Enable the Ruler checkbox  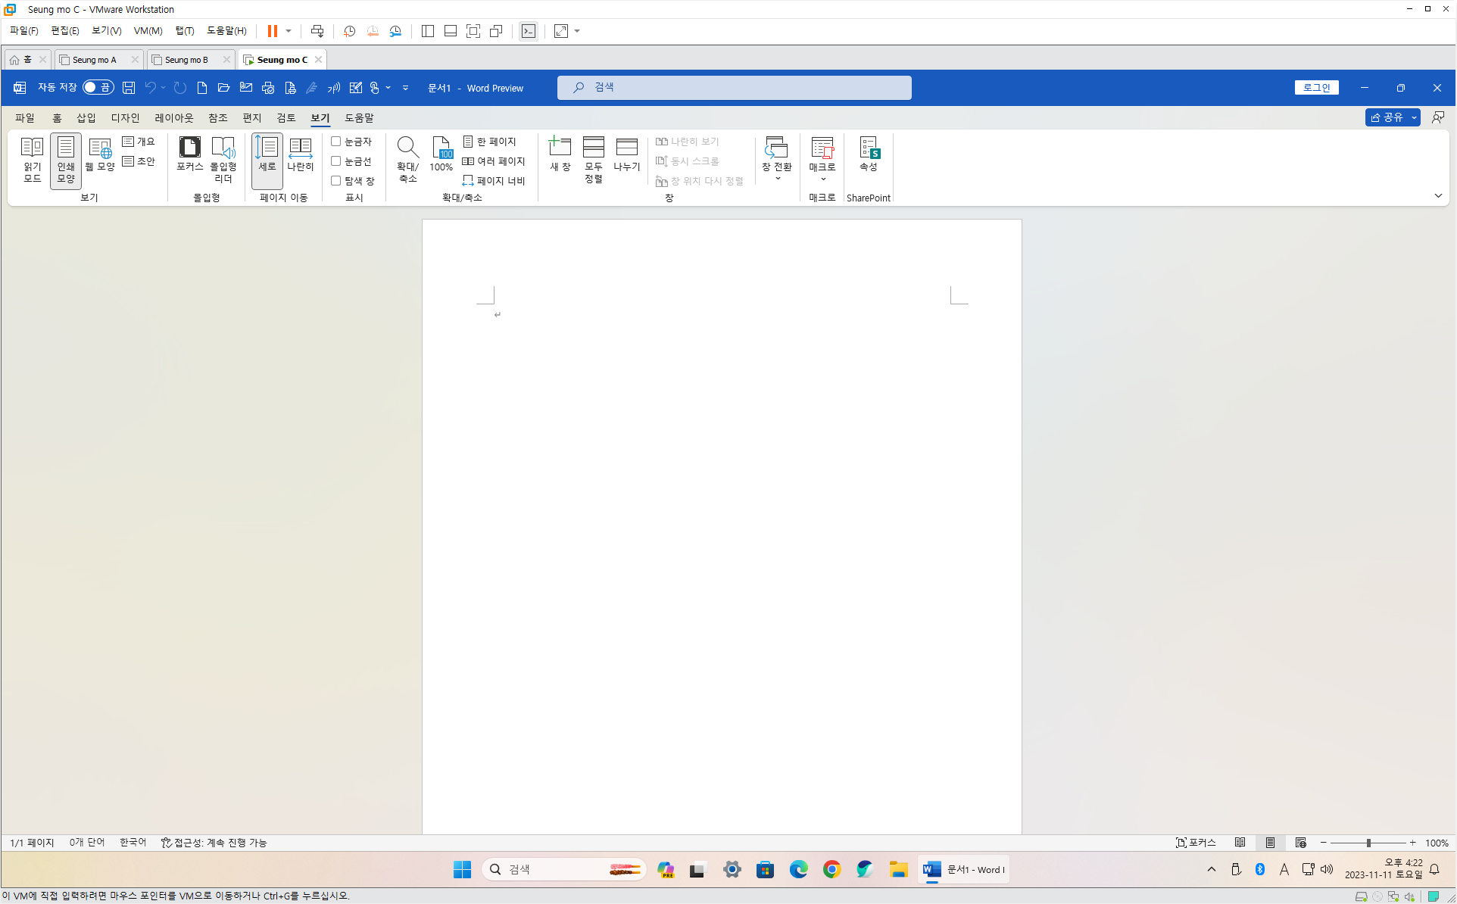click(x=336, y=142)
